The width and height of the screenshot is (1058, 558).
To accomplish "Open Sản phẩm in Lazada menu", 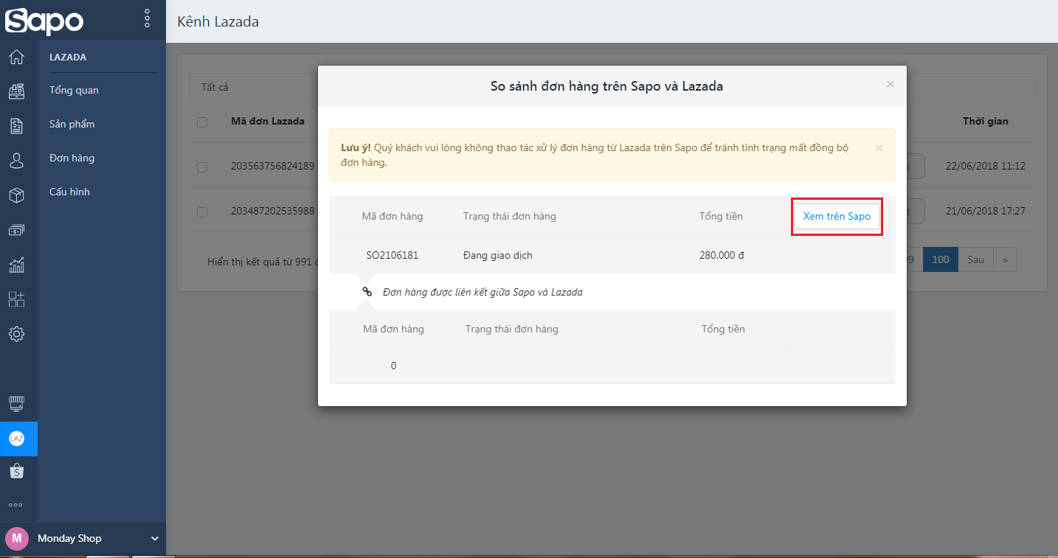I will [72, 124].
